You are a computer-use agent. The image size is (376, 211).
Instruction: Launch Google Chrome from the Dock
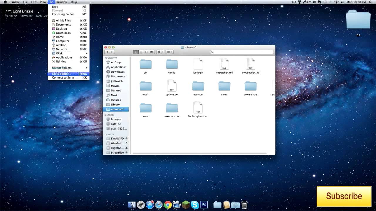pyautogui.click(x=168, y=205)
